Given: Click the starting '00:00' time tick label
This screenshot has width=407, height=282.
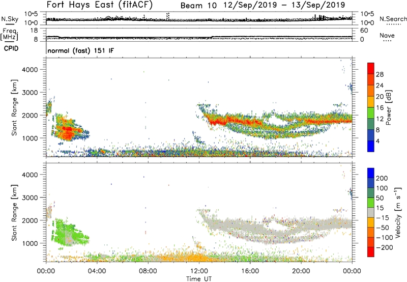Looking at the screenshot, I should click(x=46, y=271).
